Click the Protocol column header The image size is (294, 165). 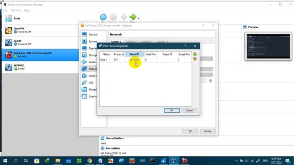tap(119, 54)
